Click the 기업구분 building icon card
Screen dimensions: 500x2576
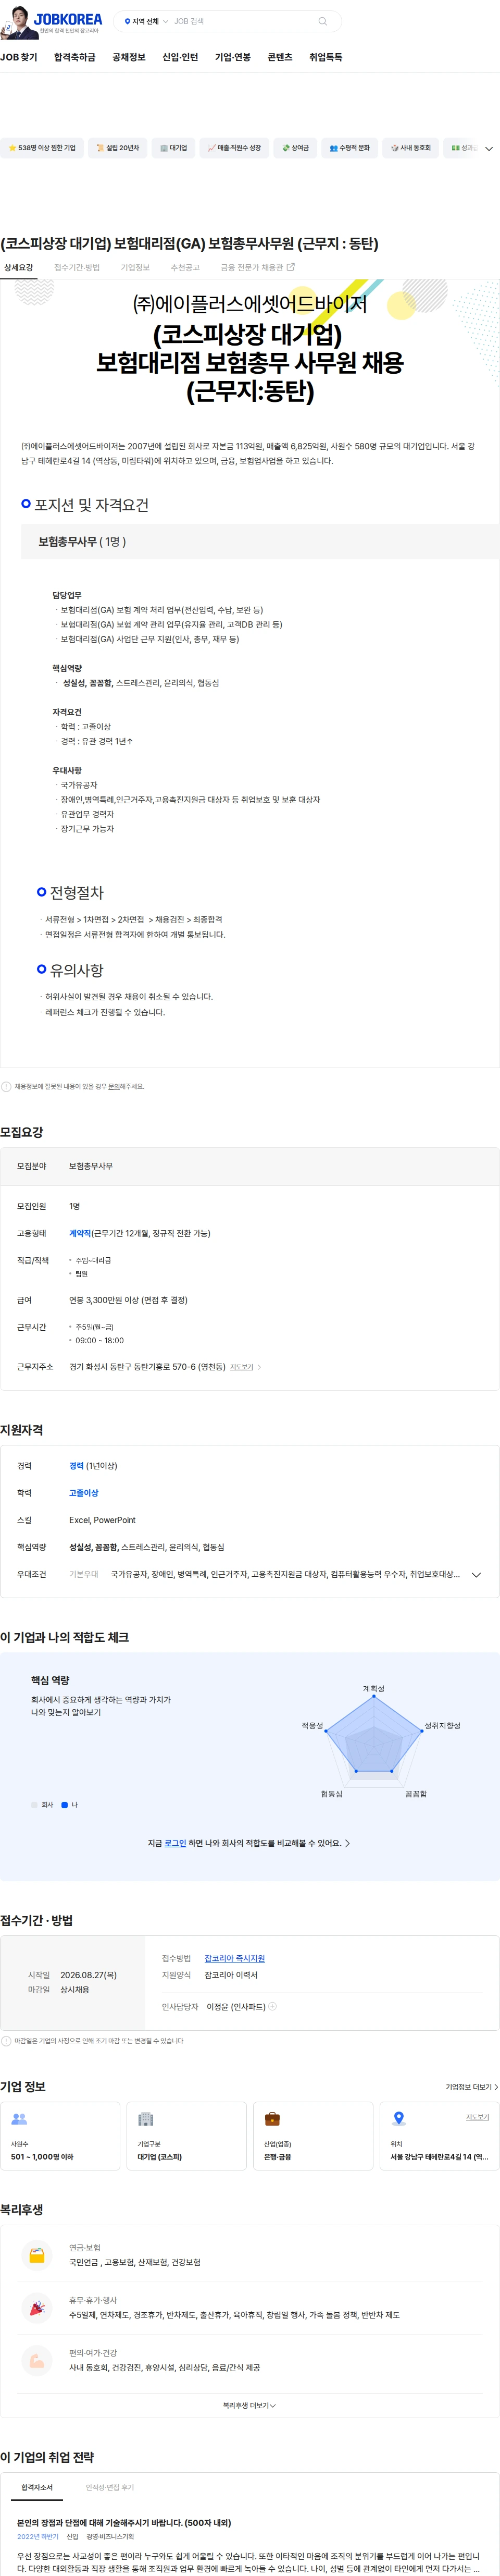187,2136
